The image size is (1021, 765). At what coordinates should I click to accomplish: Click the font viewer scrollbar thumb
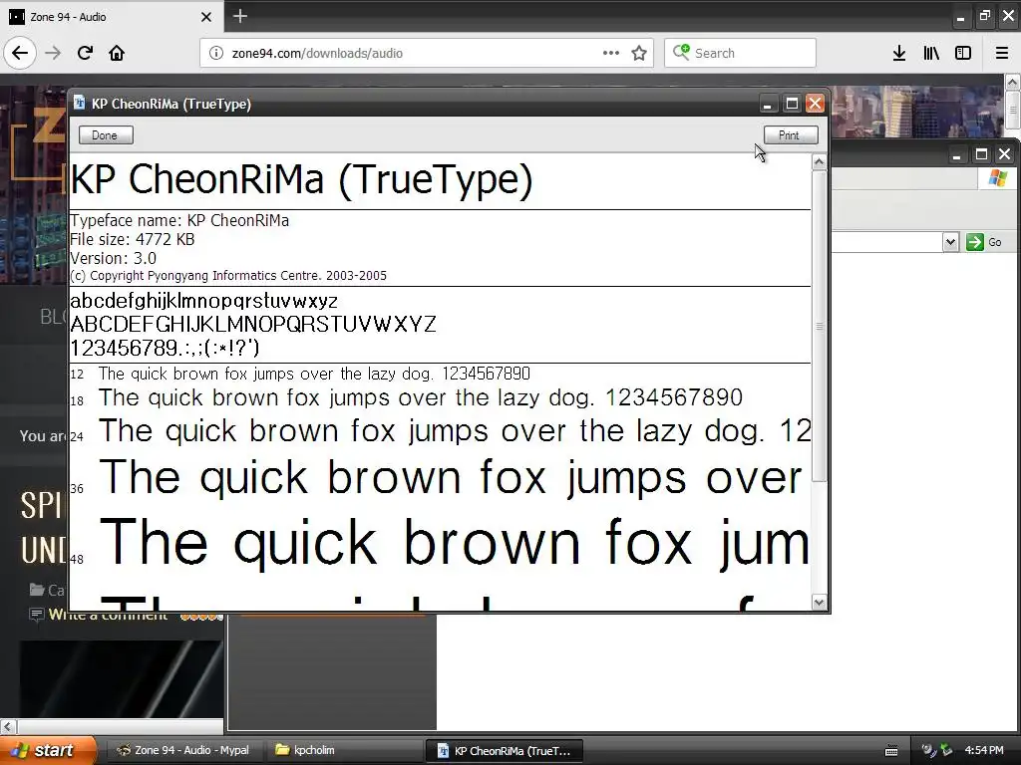point(820,326)
